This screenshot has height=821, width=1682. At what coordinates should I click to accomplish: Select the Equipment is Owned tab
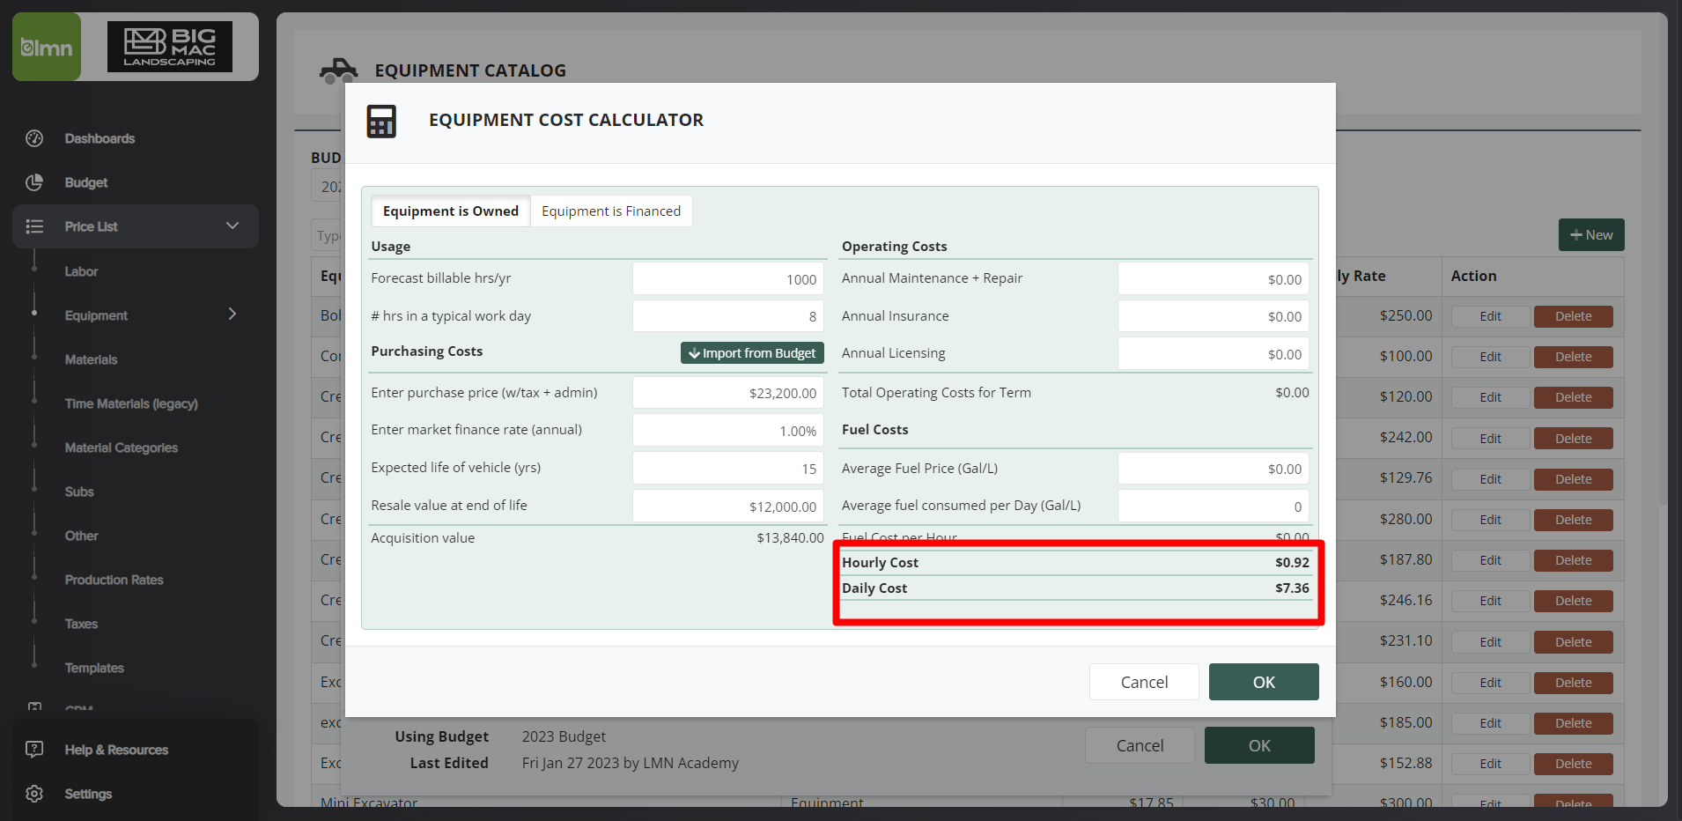point(451,211)
